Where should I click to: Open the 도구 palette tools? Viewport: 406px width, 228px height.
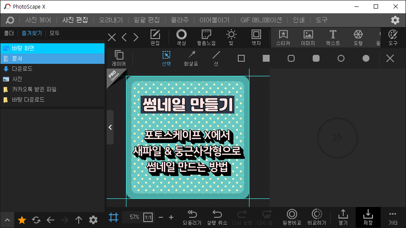tap(393, 37)
